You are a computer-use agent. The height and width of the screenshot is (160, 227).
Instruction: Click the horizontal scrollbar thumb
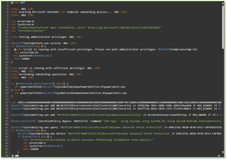click(17, 156)
